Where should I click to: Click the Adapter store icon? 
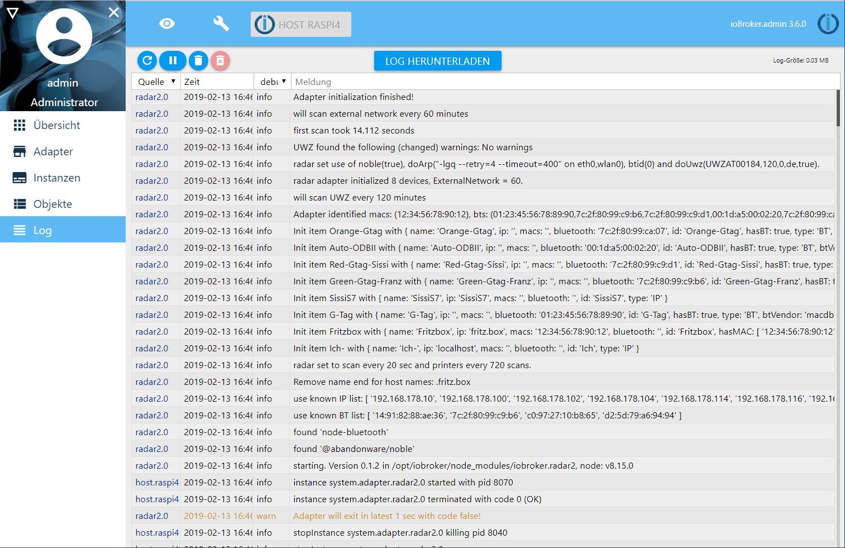coord(20,151)
